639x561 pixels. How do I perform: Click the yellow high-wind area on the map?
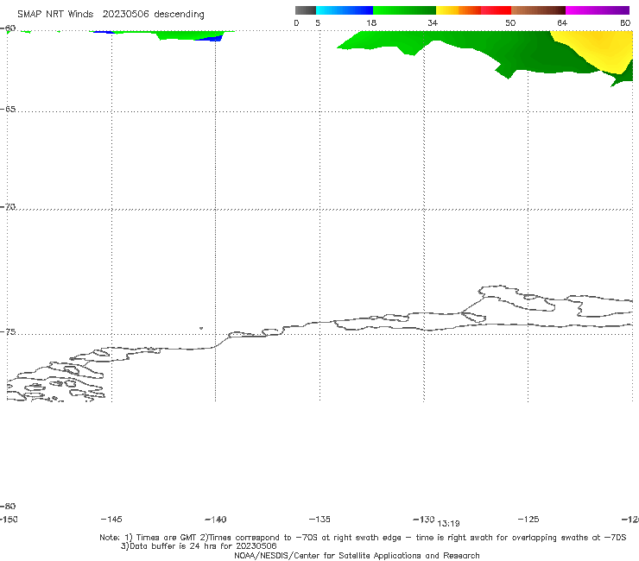coord(601,49)
